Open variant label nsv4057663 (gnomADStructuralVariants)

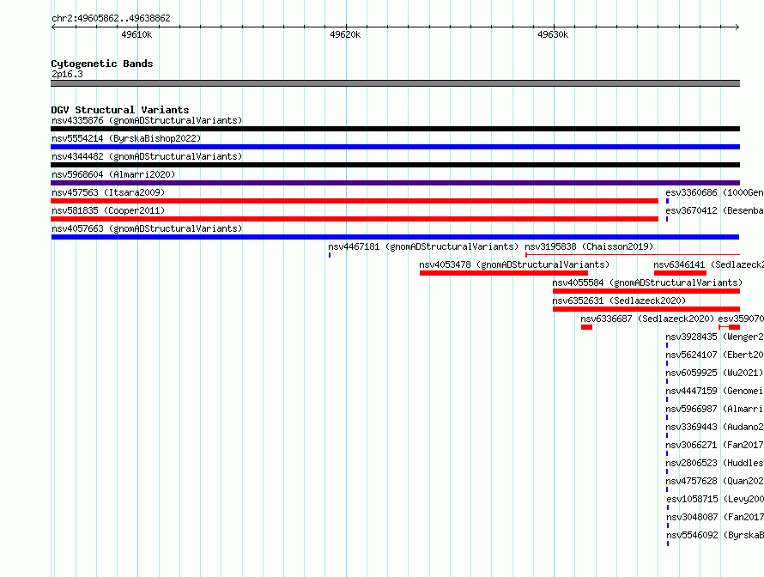coord(147,228)
